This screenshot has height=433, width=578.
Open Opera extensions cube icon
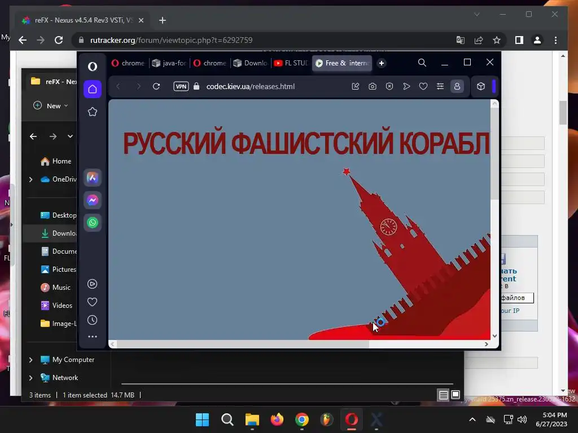481,86
